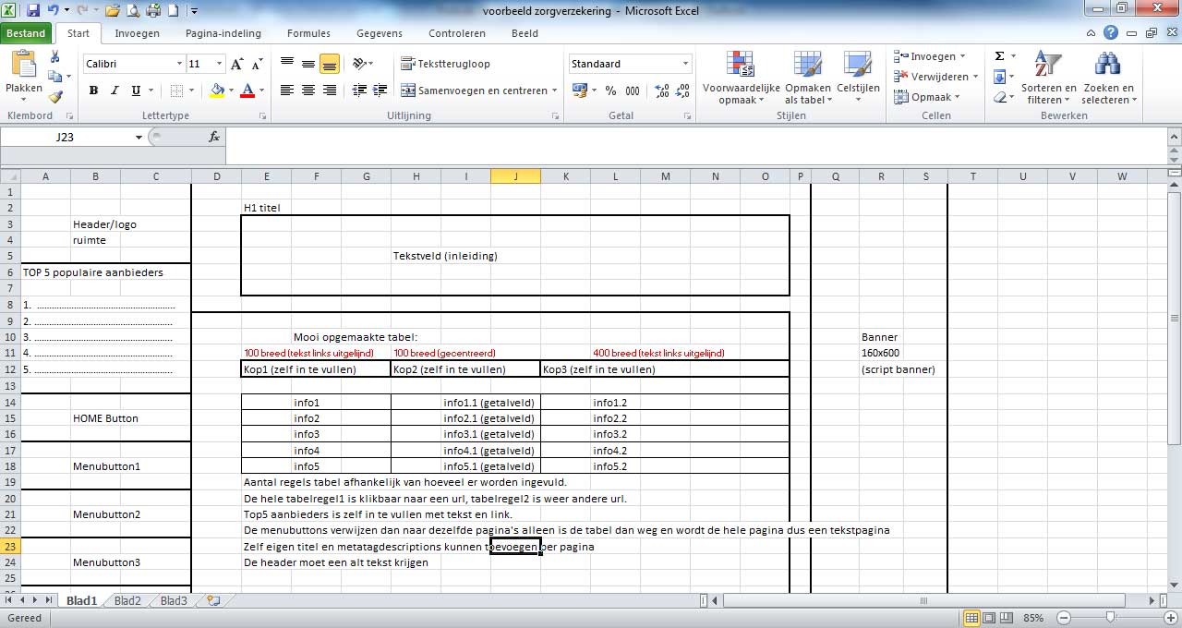This screenshot has height=628, width=1182.
Task: Click the AutoSum sigma icon
Action: [999, 56]
